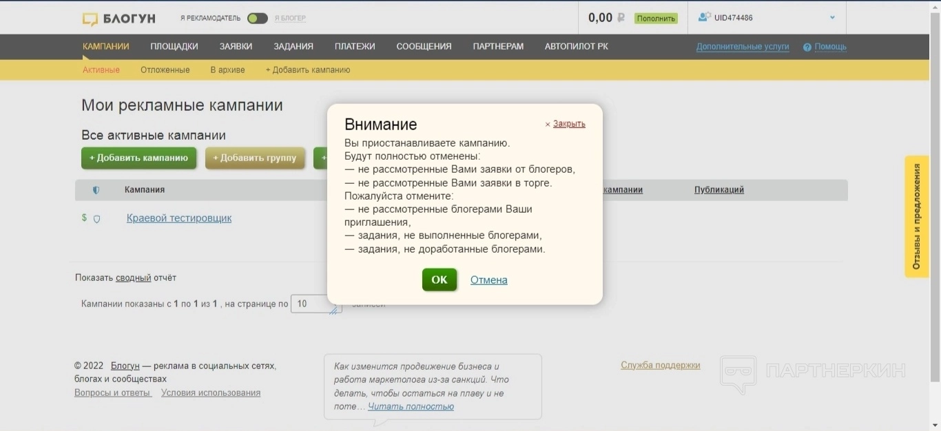
Task: Click + Добавить группу button
Action: point(255,158)
